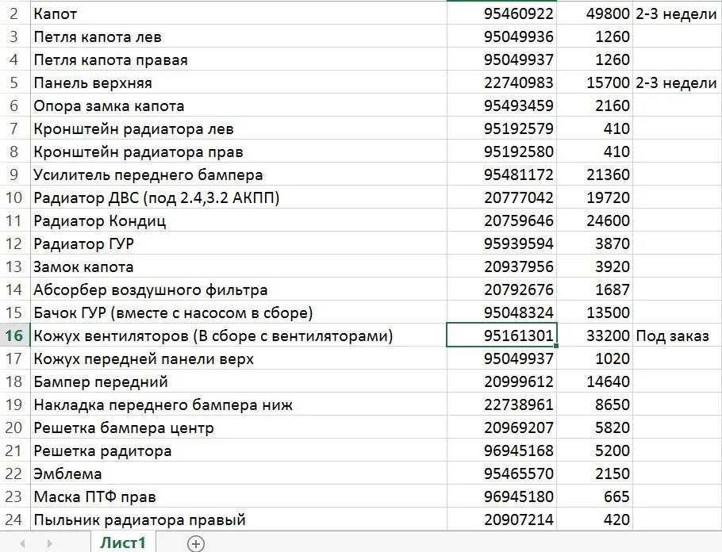
Task: Add a new sheet with the plus button
Action: [x=196, y=543]
